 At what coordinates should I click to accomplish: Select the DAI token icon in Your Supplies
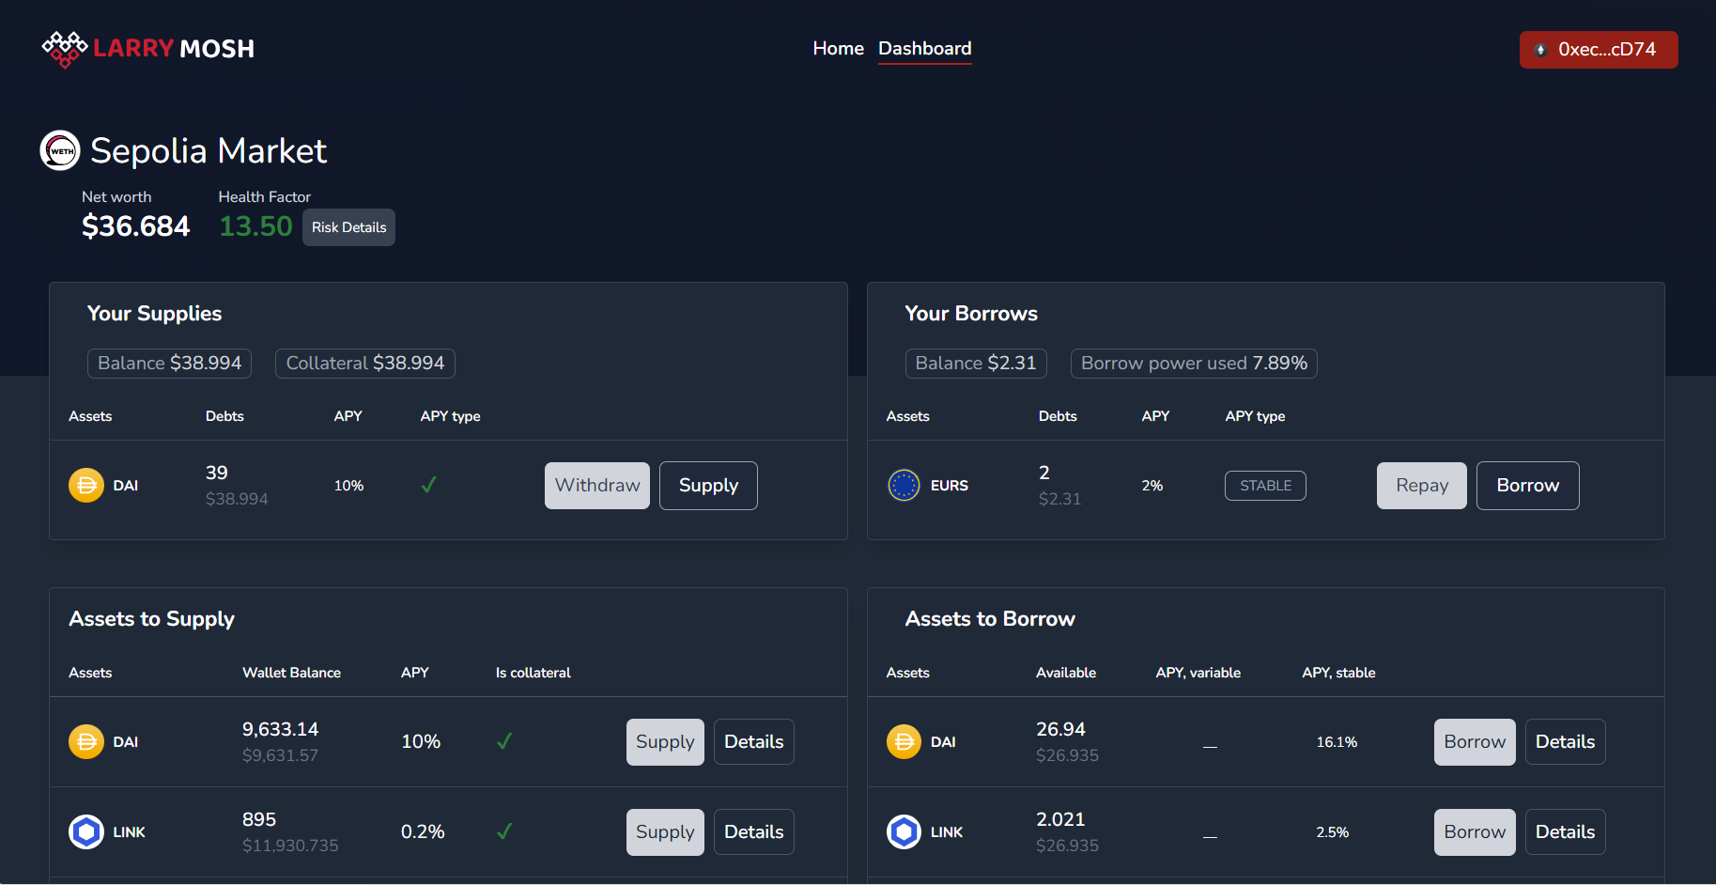[x=85, y=485]
